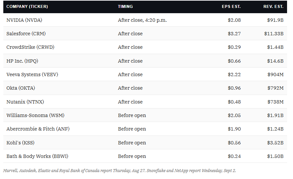The image size is (293, 179).
Task: Click the EPS EST. column header
Action: 231,7
